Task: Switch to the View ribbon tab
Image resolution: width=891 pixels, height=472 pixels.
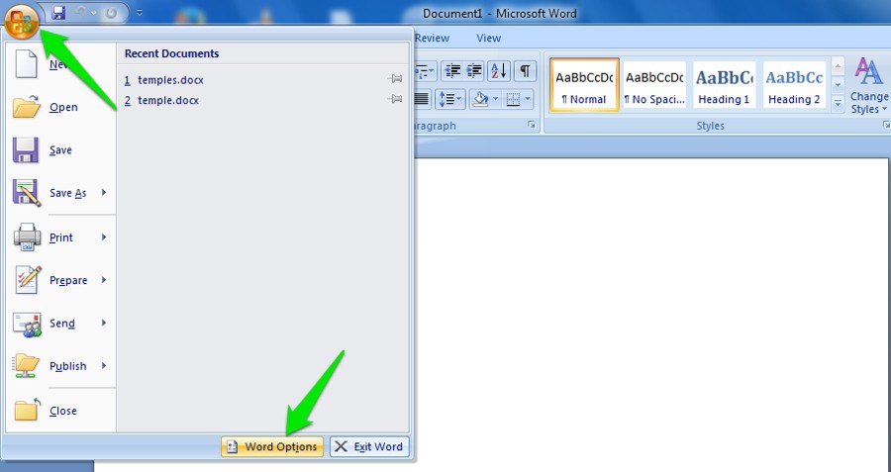Action: tap(488, 38)
